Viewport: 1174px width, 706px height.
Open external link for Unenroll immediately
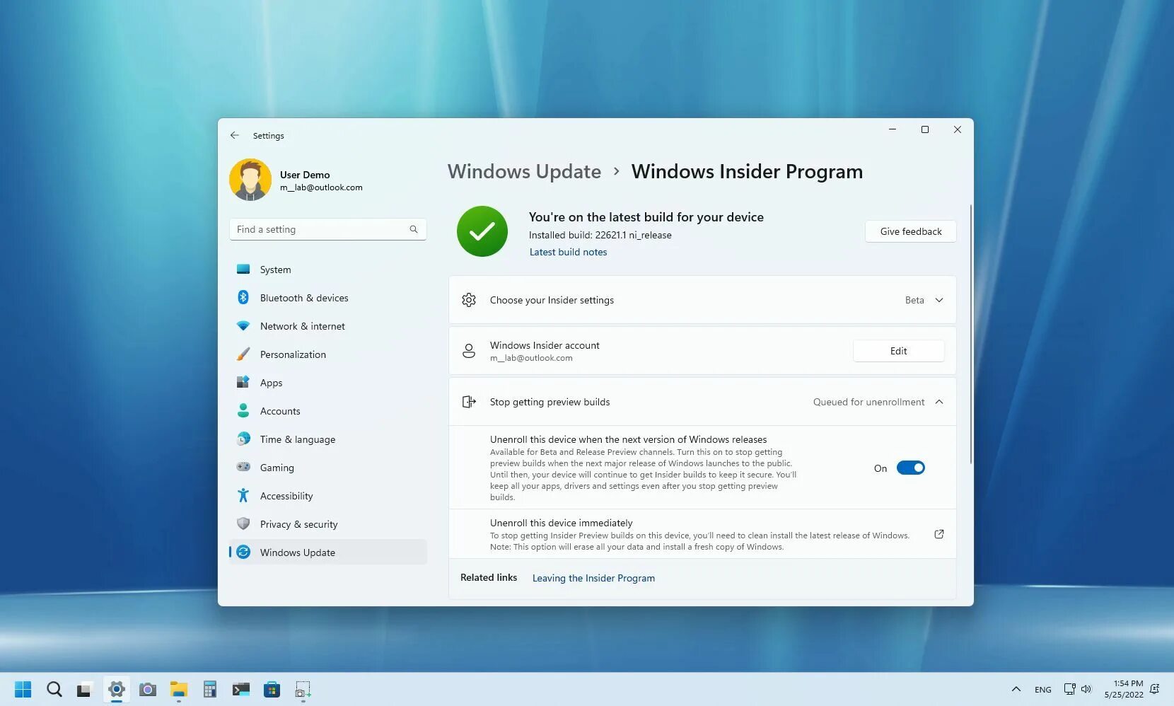click(x=939, y=534)
